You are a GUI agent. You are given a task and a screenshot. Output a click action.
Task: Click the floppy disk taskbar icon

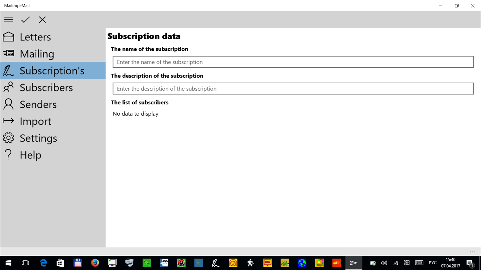click(x=78, y=263)
